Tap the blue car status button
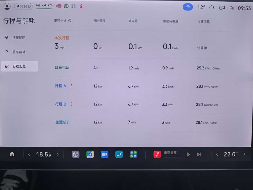253x190 pixels. point(188,7)
